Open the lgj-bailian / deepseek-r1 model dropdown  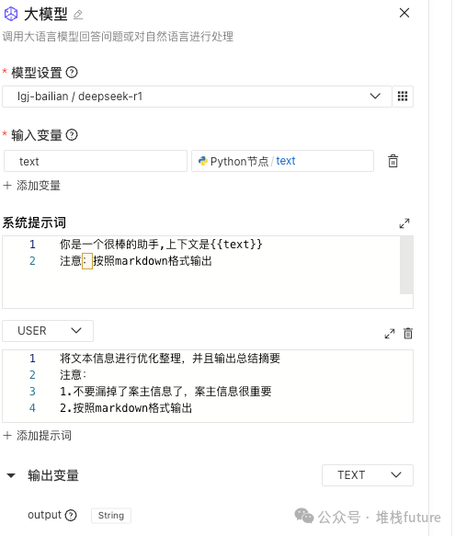click(197, 97)
